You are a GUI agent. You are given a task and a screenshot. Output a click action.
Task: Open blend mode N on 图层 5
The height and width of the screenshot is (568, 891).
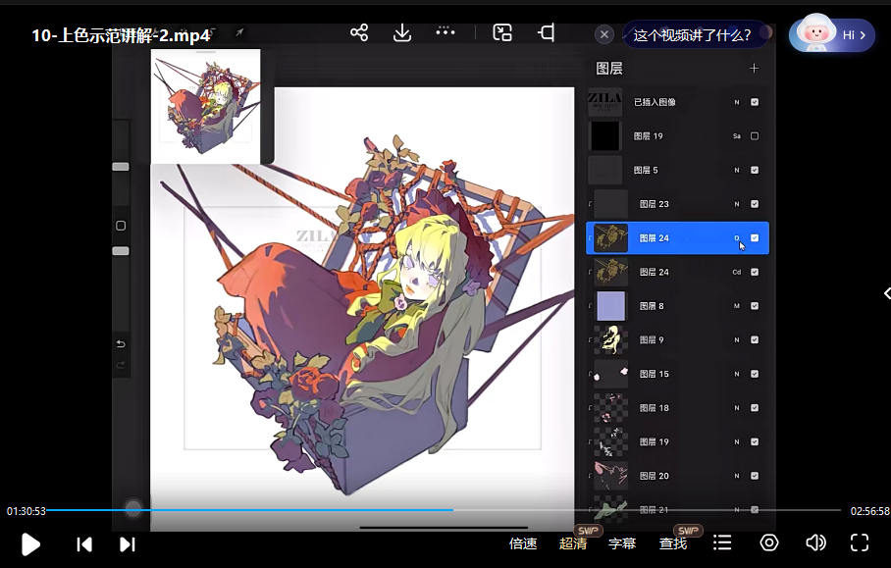pyautogui.click(x=736, y=170)
